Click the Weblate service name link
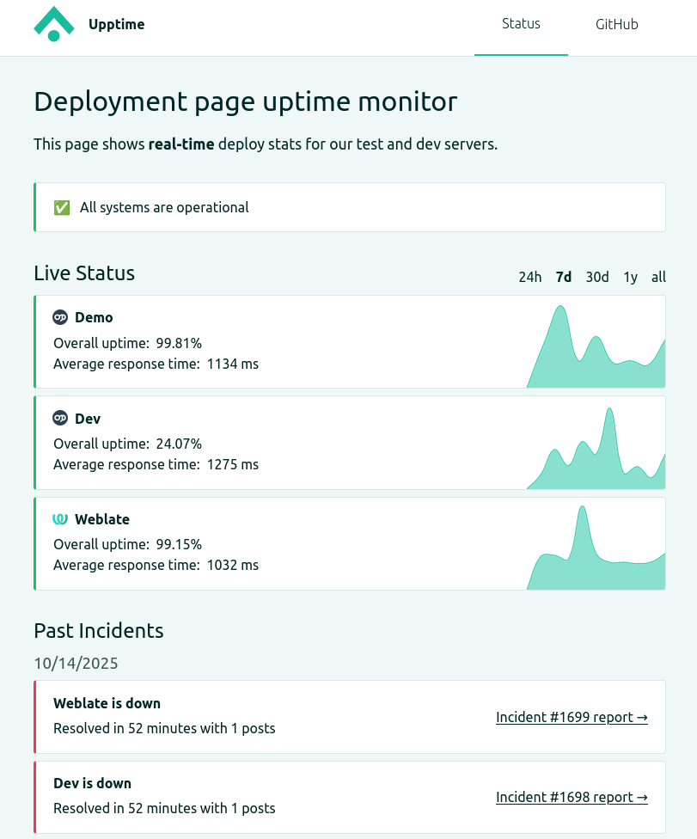 coord(101,519)
